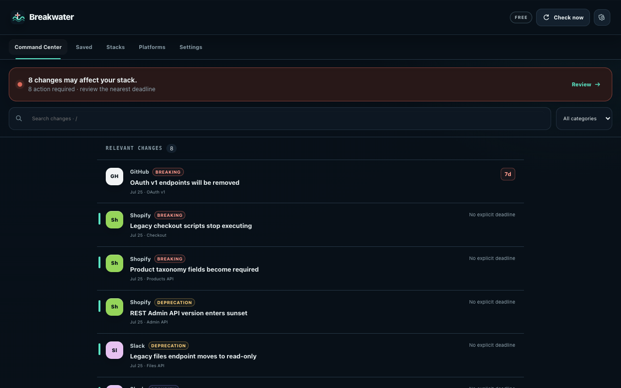Viewport: 621px width, 388px height.
Task: Click the 7d deadline badge on the GitHub row
Action: click(508, 174)
